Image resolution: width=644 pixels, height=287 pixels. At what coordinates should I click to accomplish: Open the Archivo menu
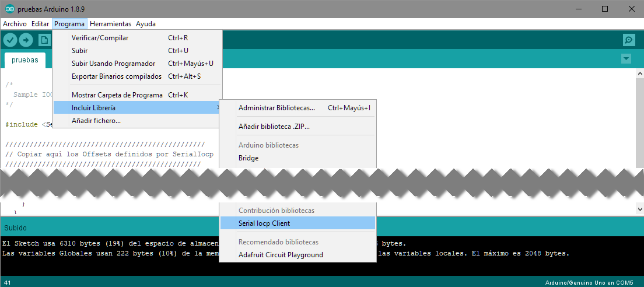point(15,24)
